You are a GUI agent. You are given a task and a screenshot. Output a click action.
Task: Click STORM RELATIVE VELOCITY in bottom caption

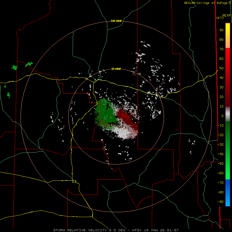click(80, 230)
